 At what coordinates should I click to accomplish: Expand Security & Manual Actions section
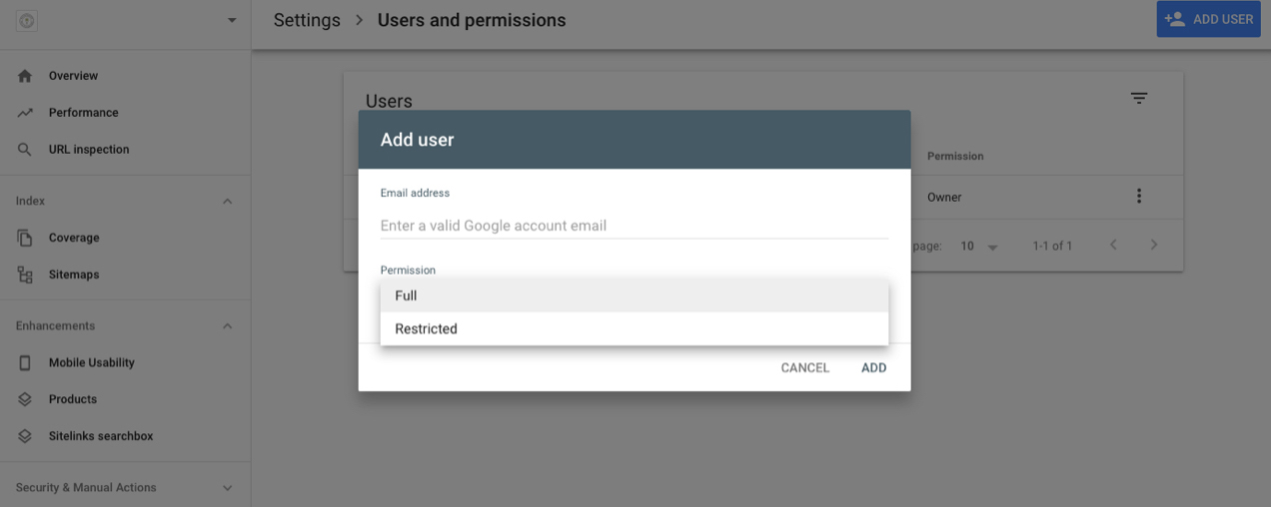click(227, 488)
